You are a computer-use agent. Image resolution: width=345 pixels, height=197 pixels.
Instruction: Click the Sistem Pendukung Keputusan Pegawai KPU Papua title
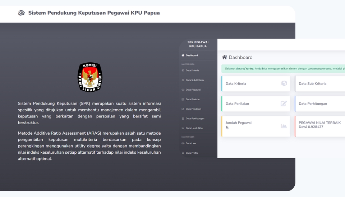[94, 13]
